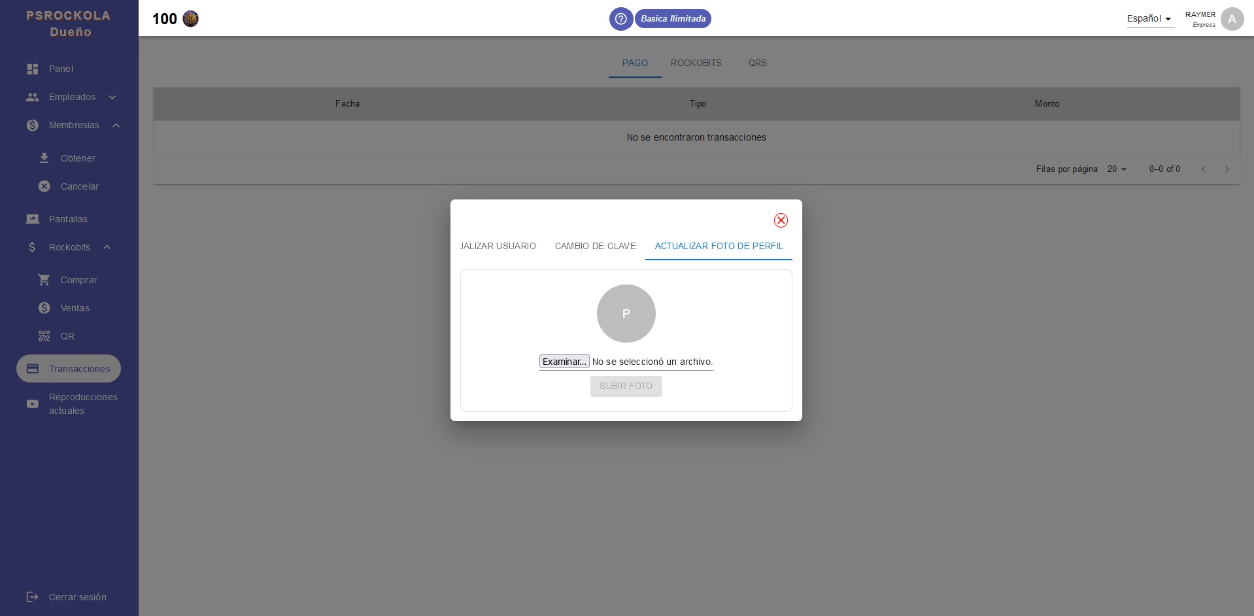This screenshot has height=616, width=1254.
Task: Click the Examinar file browse button
Action: tap(564, 362)
